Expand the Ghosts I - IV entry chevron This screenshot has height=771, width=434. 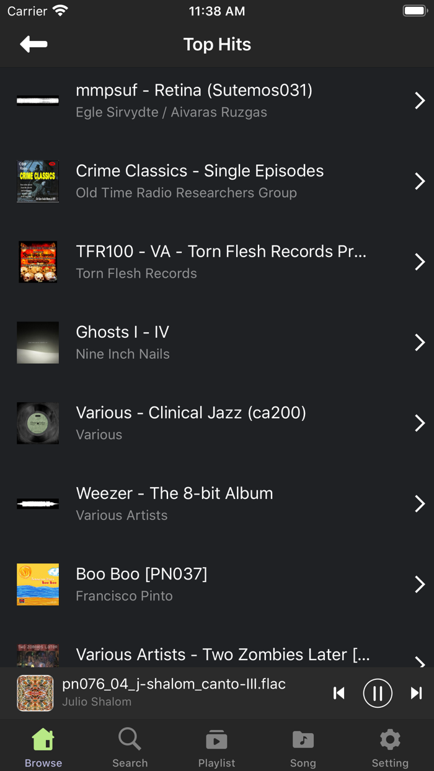[419, 342]
